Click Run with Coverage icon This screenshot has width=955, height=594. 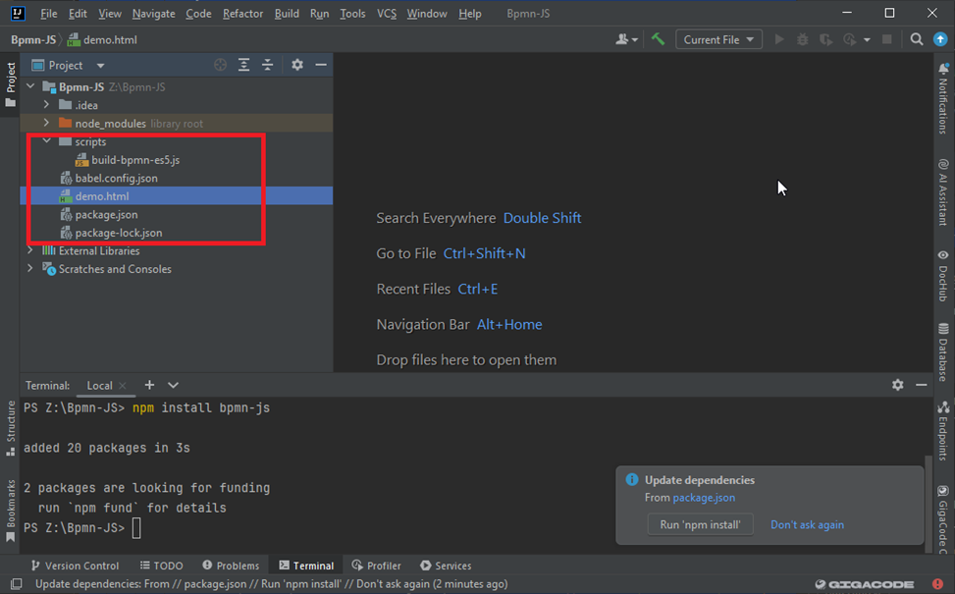pos(825,39)
